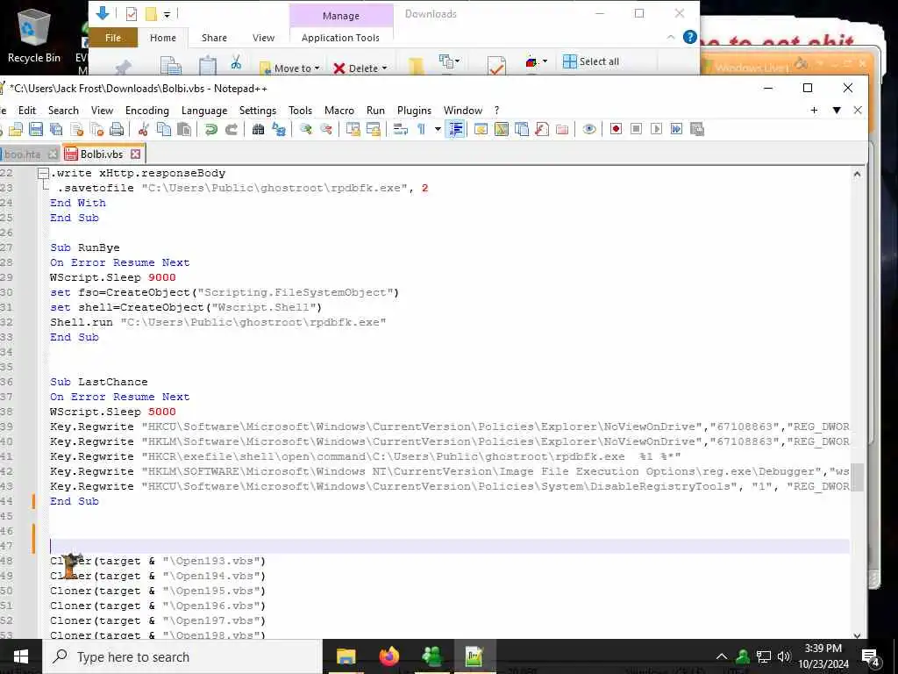Open the Plugins menu
Screen dimensions: 898x674
pos(414,110)
